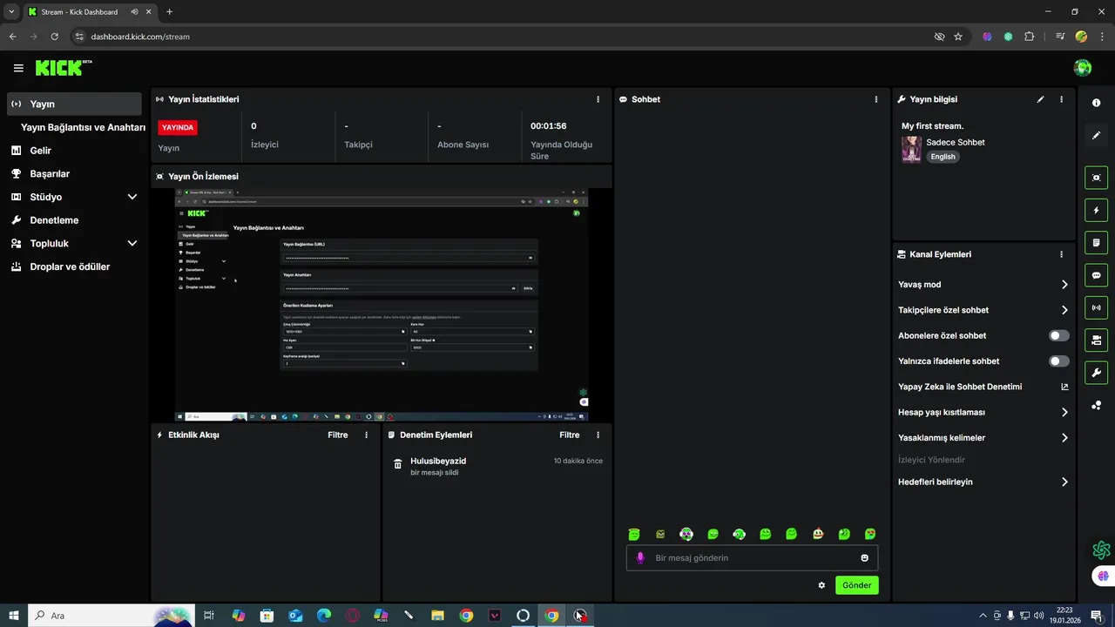
Task: Open Takipçilere özel sohbet chevron
Action: [x=1064, y=310]
